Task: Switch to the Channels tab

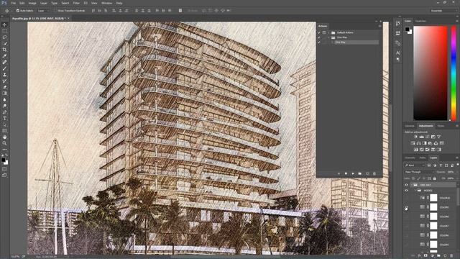Action: pos(410,158)
